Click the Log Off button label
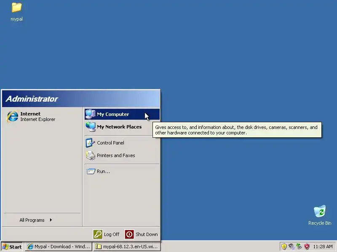337x252 pixels. (x=112, y=234)
